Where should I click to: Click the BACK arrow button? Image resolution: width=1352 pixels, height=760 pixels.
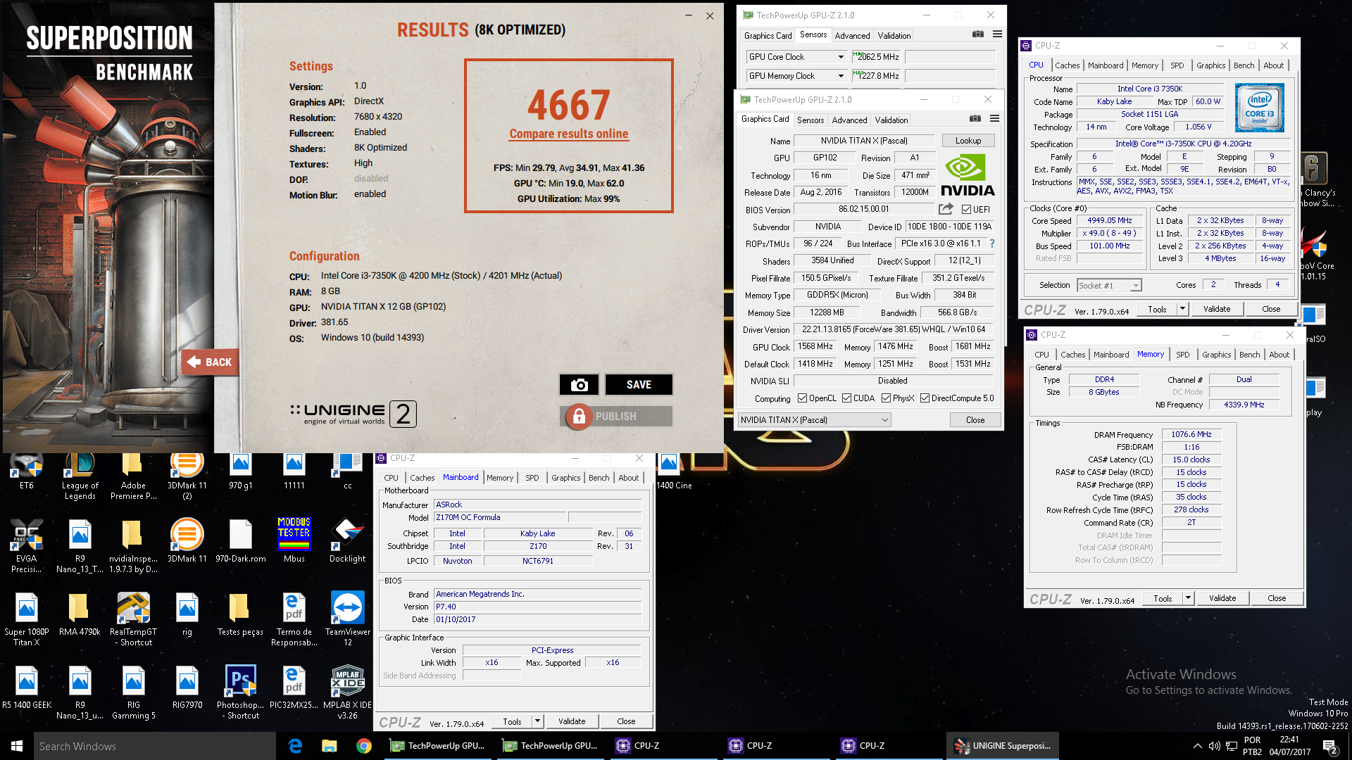tap(210, 362)
